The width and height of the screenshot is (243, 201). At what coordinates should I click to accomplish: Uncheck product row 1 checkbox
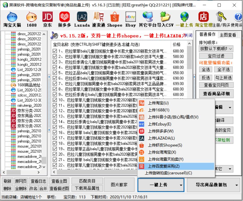pyautogui.click(x=55, y=51)
